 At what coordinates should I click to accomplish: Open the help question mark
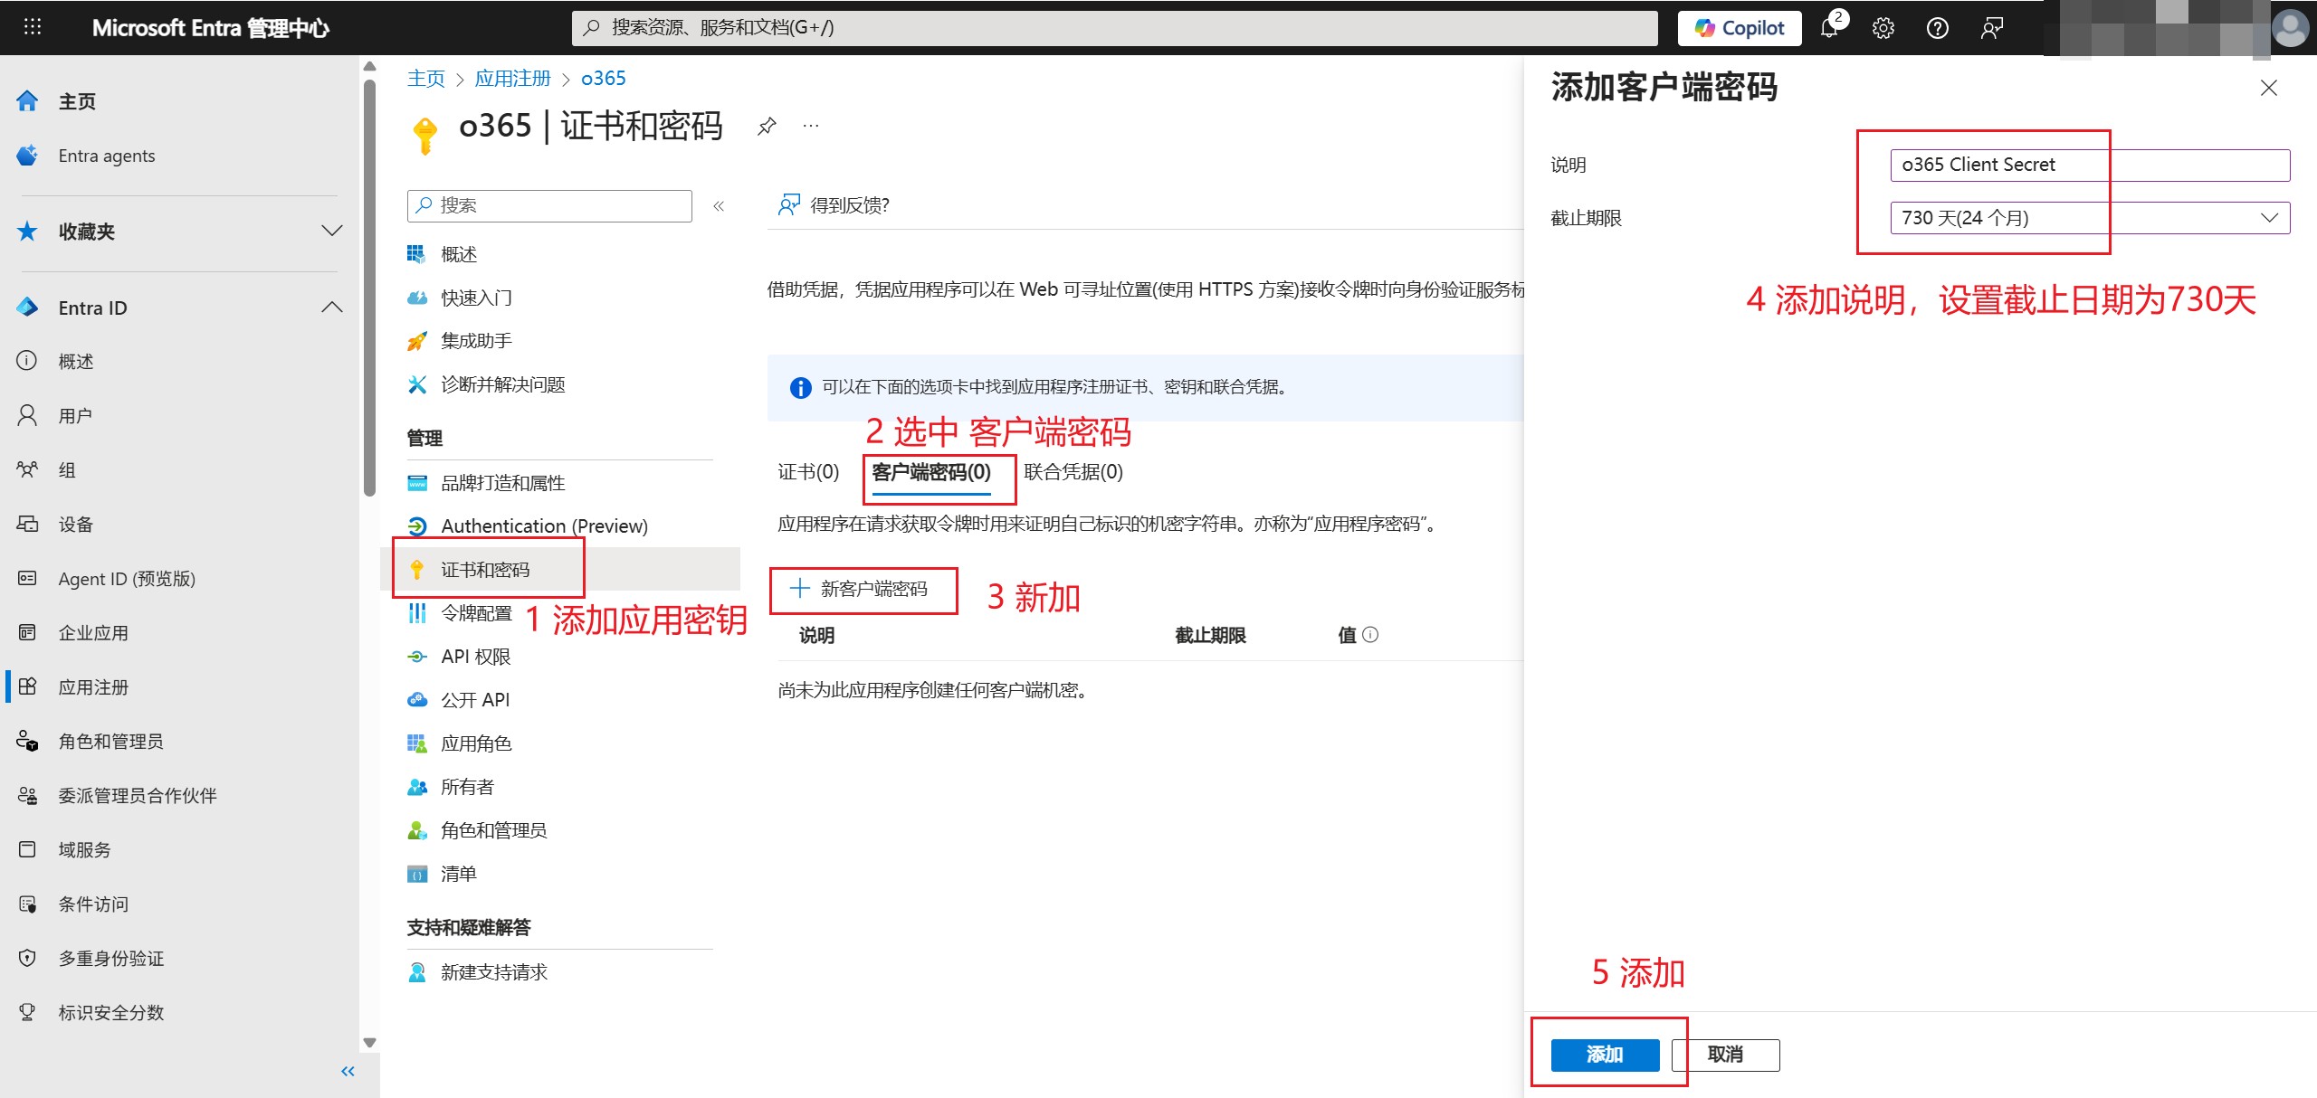[x=1938, y=28]
